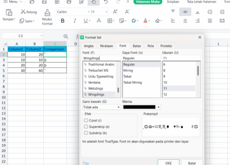230x165 pixels.
Task: Open the Calibri font name dropdown
Action: point(89,12)
